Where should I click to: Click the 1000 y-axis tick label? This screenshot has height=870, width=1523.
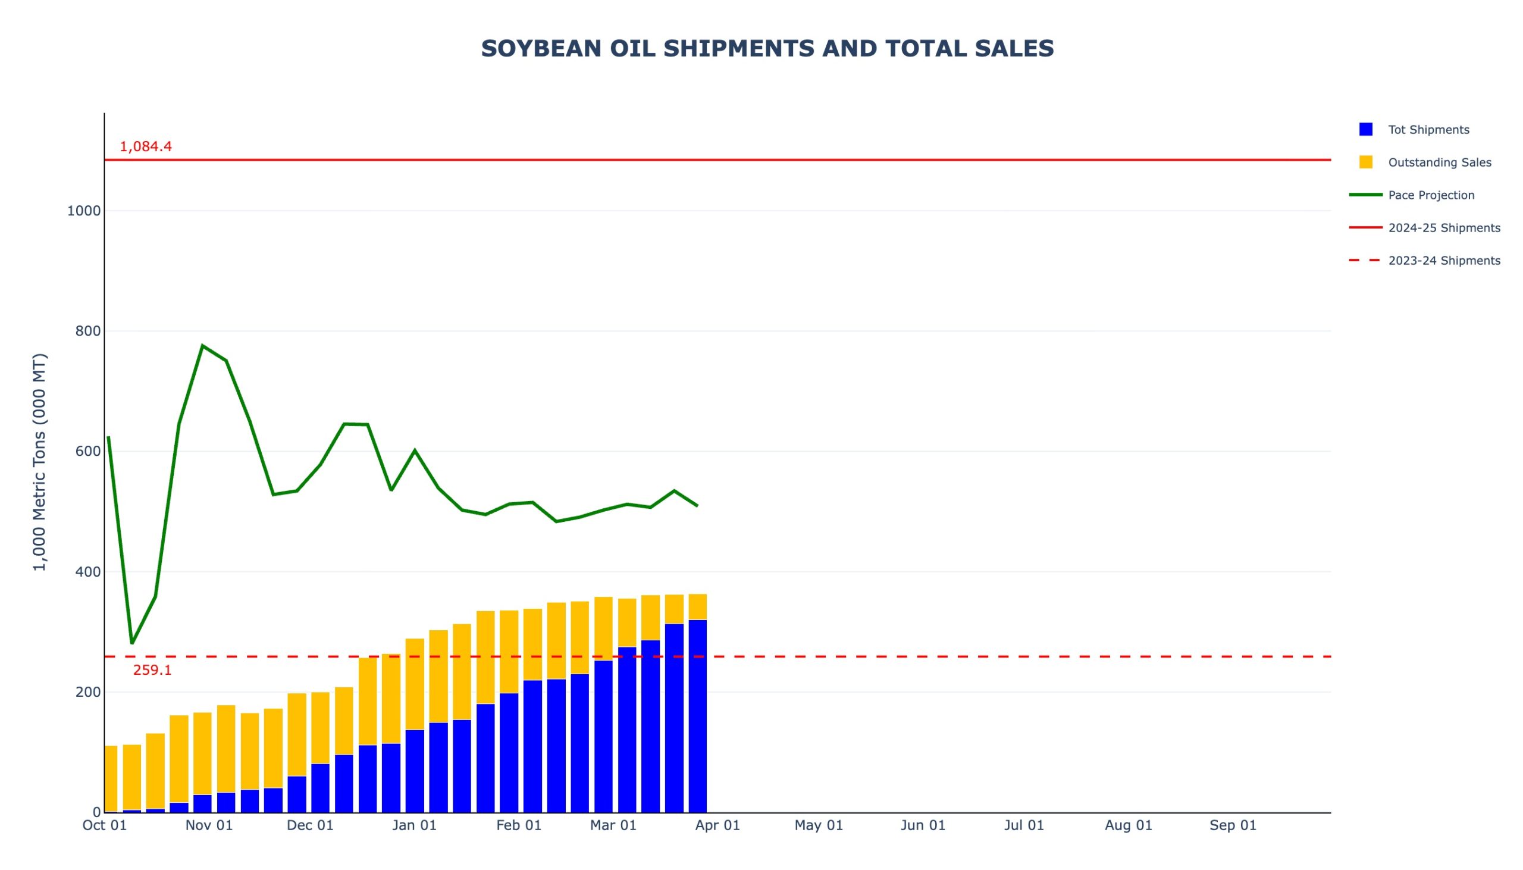click(x=84, y=211)
